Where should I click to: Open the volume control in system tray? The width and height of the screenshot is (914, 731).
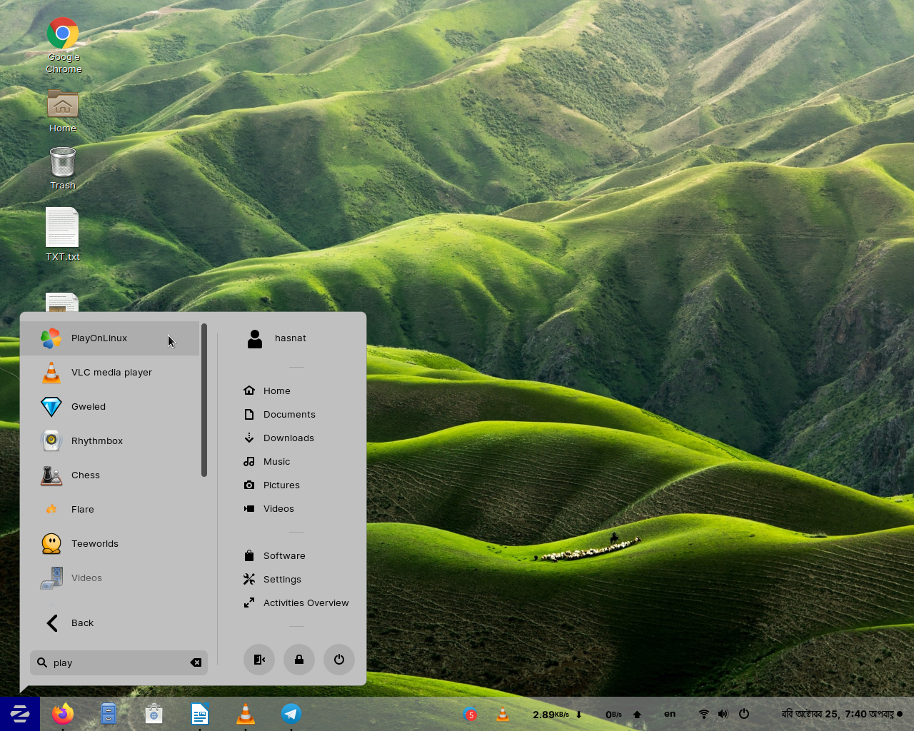coord(723,714)
